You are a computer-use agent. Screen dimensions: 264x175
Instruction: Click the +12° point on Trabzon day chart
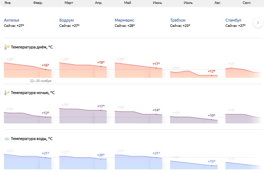point(212,75)
